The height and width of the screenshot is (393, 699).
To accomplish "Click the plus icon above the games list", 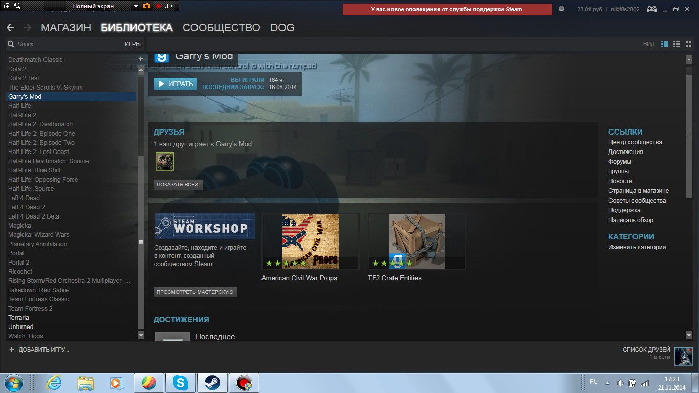I will (141, 59).
